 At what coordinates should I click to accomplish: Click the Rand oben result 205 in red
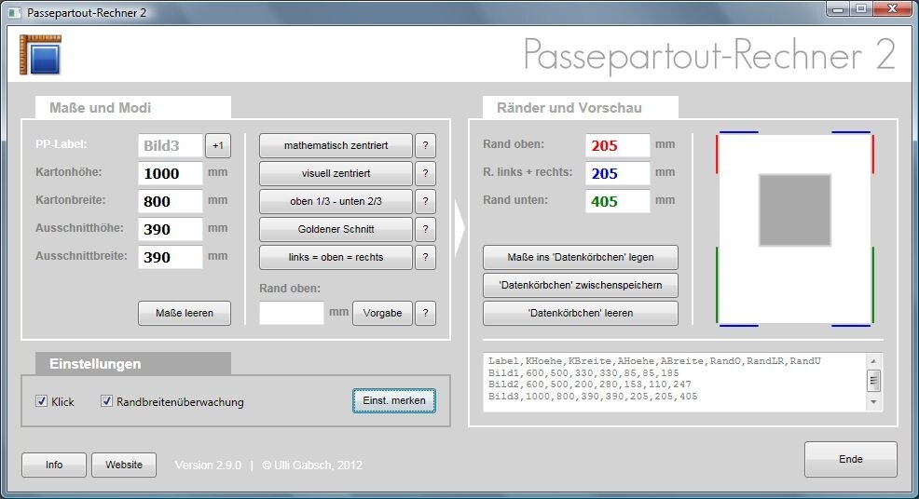(618, 146)
